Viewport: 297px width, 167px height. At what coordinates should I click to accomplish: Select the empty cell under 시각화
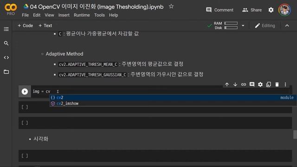pyautogui.click(x=155, y=156)
